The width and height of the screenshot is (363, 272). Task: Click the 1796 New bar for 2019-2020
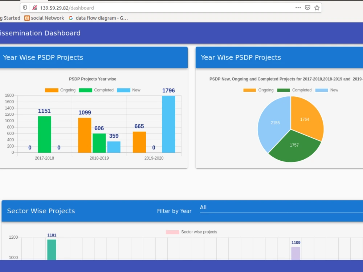[x=168, y=124]
